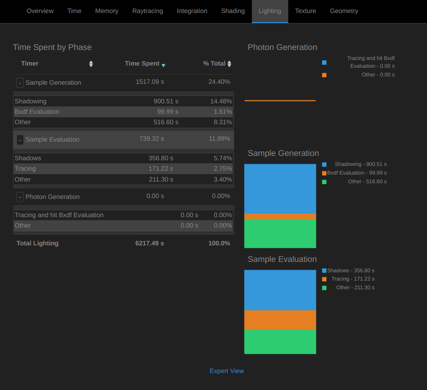The height and width of the screenshot is (390, 427).
Task: Click green Other segment in Sample Evaluation chart
Action: pyautogui.click(x=280, y=342)
